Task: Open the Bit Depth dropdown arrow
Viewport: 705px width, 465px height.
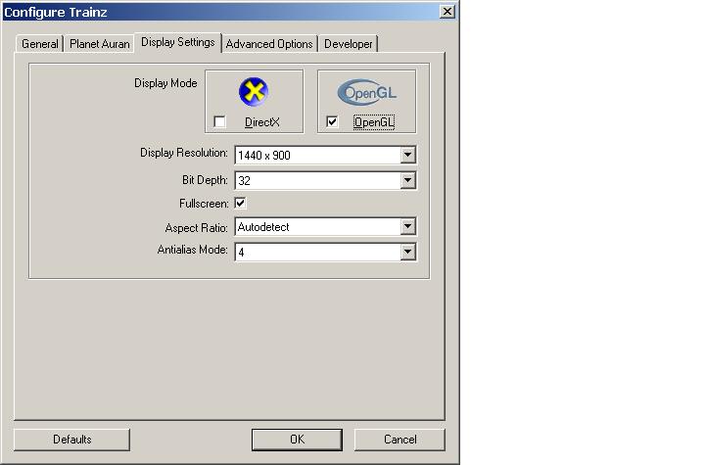Action: (407, 180)
